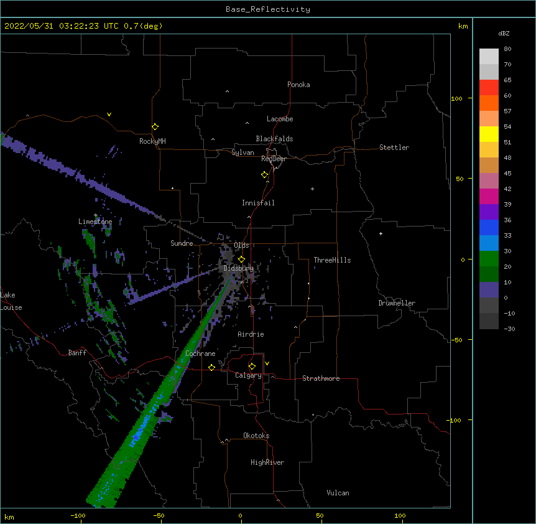Click the ThreeHills town label

click(x=332, y=260)
